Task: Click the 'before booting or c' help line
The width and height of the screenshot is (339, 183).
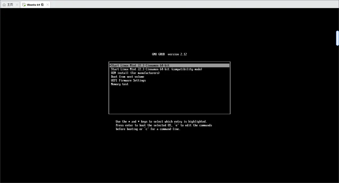Action: pos(148,129)
